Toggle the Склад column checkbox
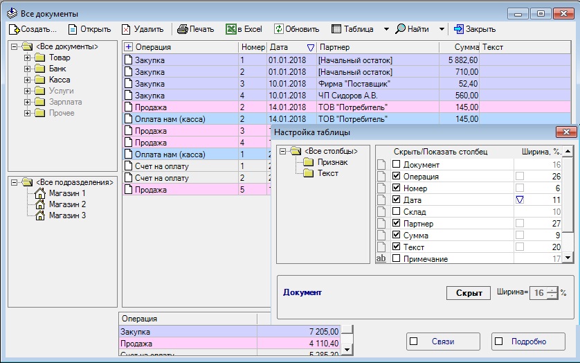 pos(397,212)
